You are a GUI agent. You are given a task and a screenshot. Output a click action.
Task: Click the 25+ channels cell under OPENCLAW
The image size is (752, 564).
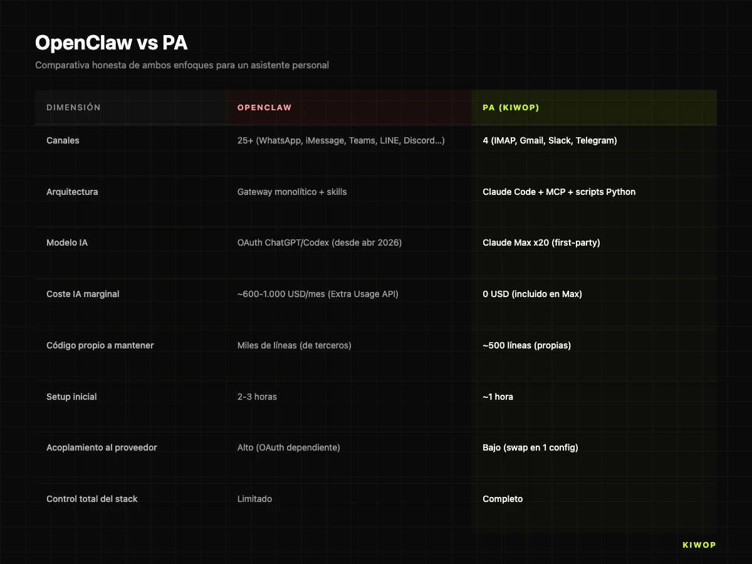click(340, 140)
